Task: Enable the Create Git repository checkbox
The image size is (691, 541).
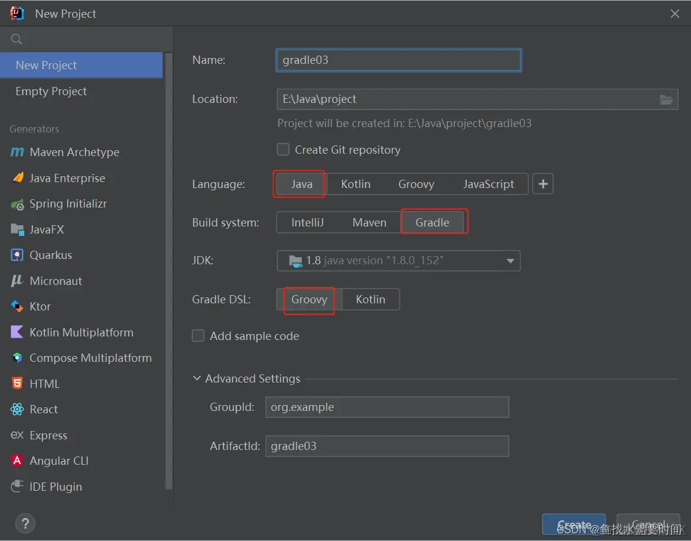Action: 283,150
